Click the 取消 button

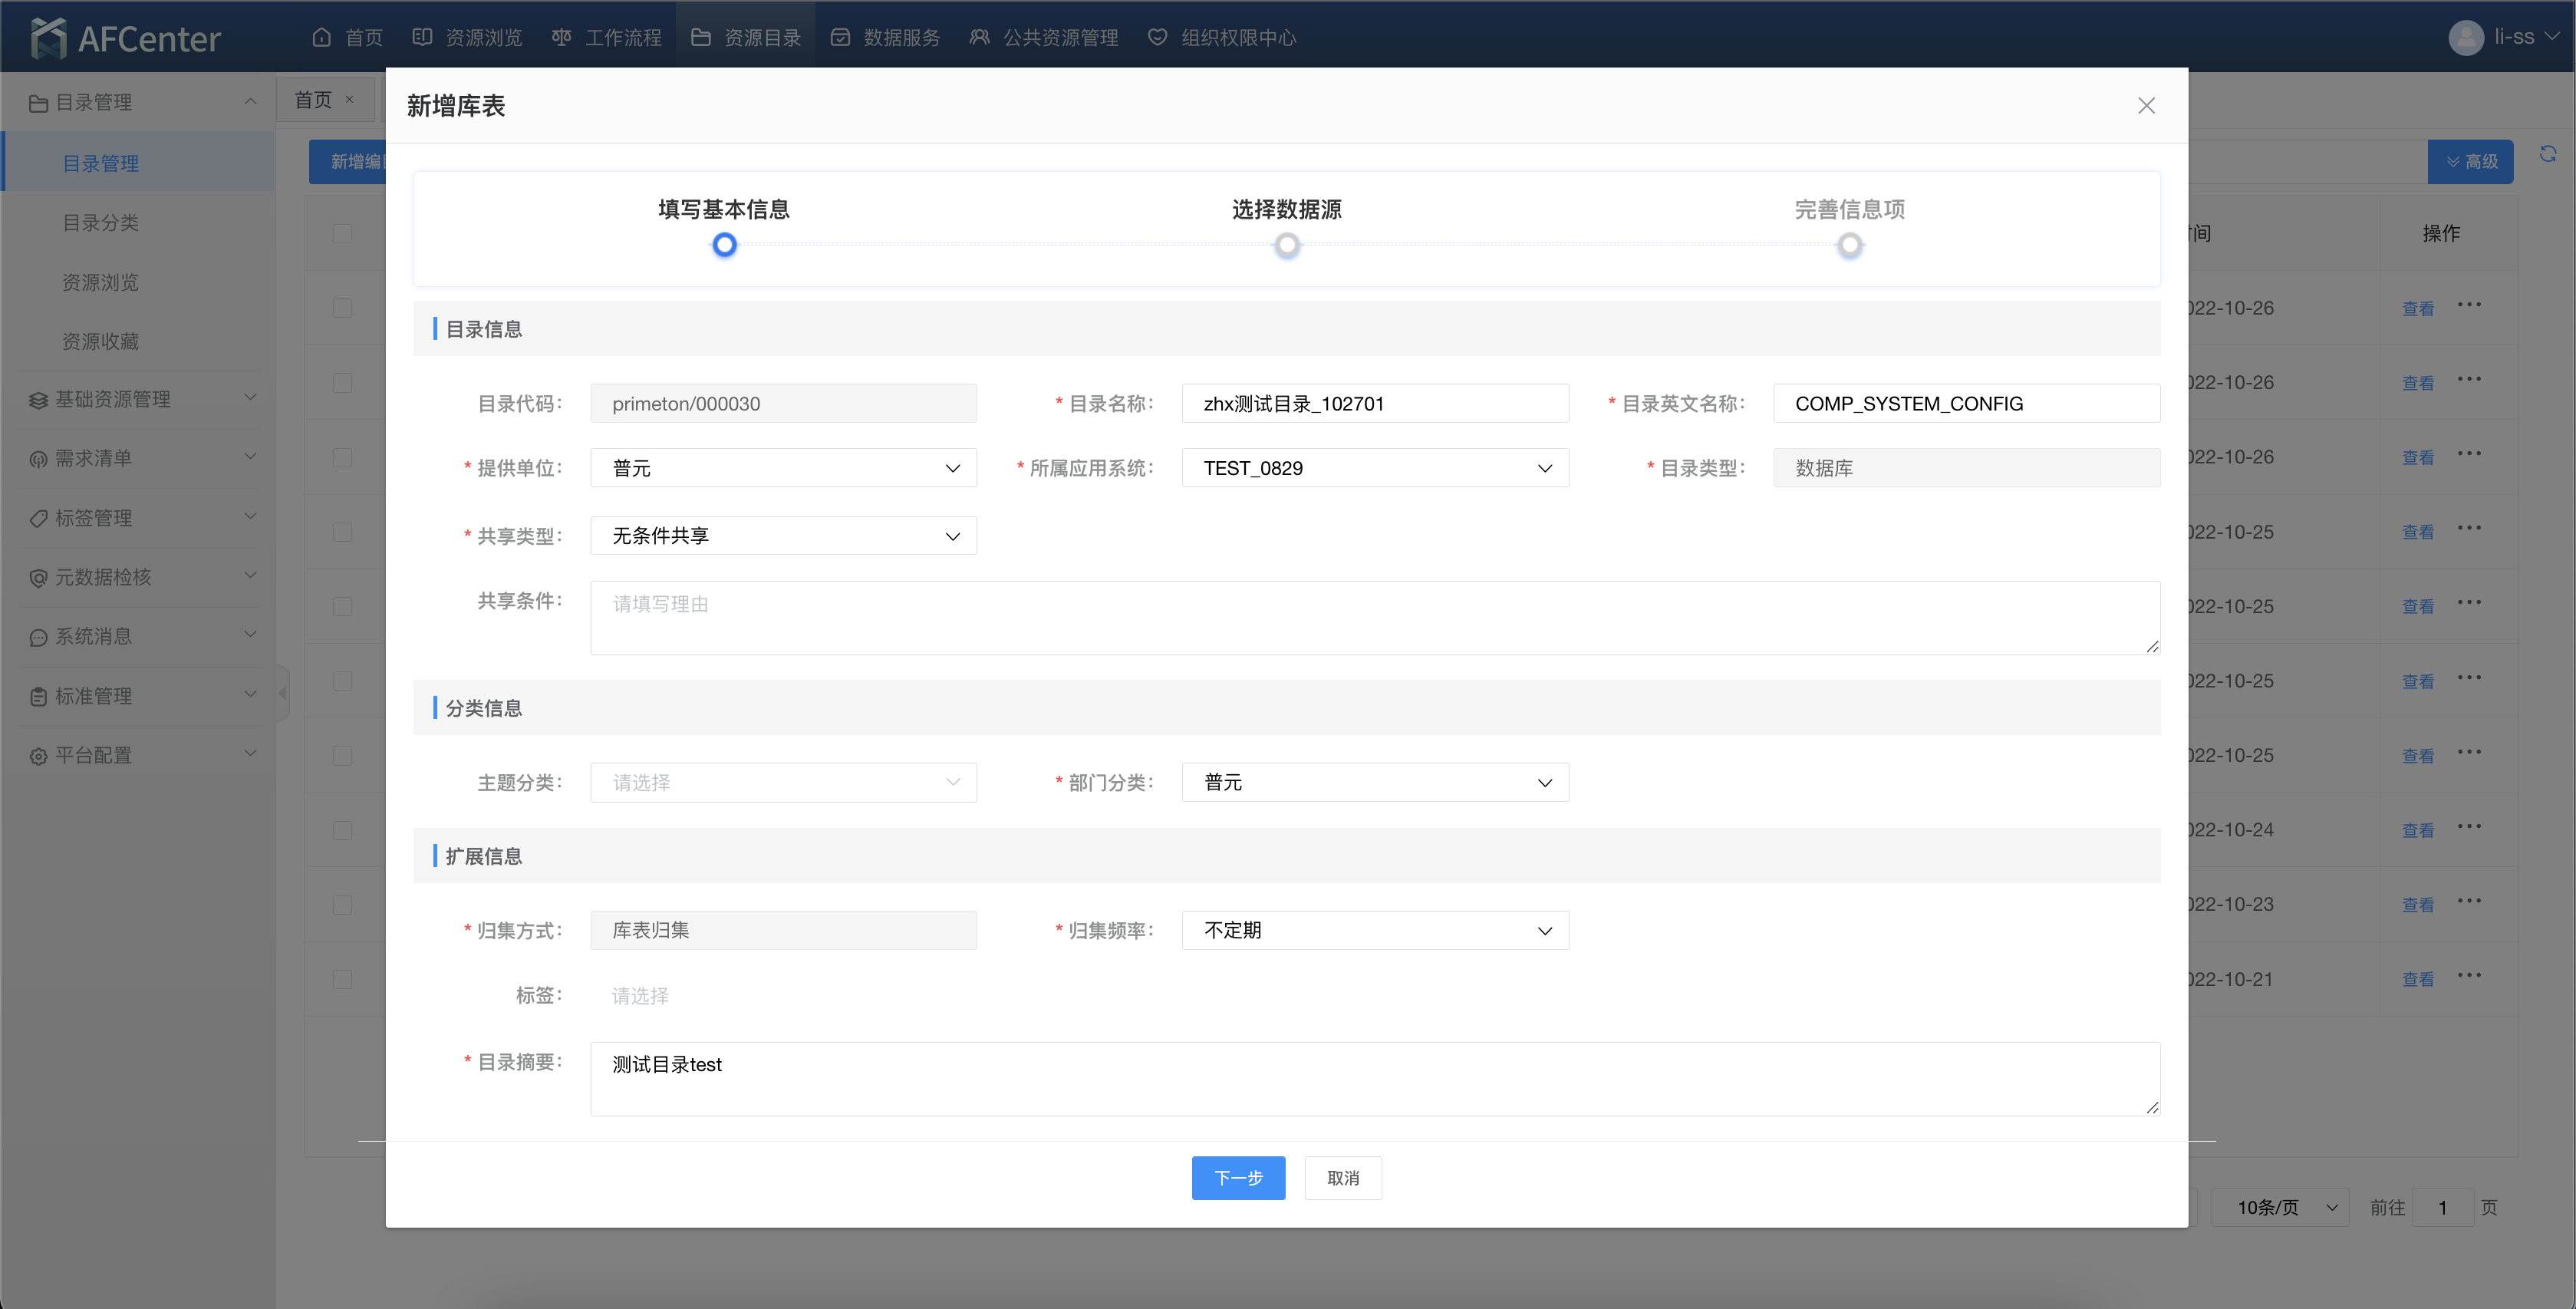pos(1342,1178)
